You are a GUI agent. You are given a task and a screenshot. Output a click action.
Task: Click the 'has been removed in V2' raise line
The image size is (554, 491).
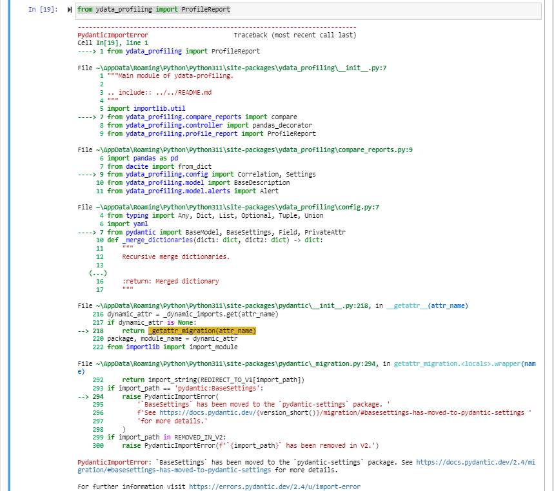pos(250,445)
